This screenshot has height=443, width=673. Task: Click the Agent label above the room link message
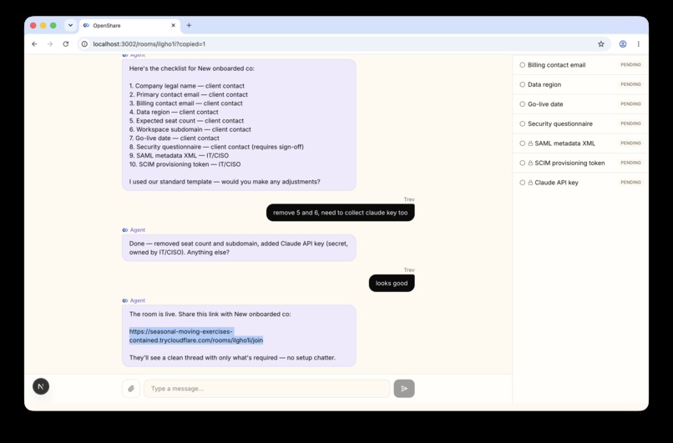pyautogui.click(x=137, y=300)
